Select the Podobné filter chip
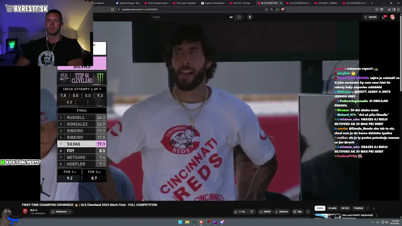402x226 pixels. pyautogui.click(x=358, y=208)
